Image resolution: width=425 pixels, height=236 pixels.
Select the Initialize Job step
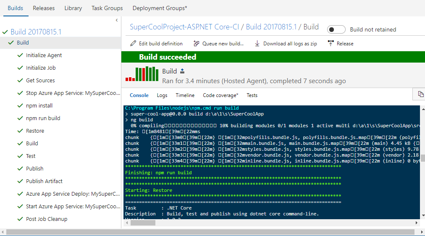(41, 68)
